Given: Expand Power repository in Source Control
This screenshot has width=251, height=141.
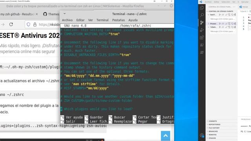Looking at the screenshot, I should pos(209,23).
